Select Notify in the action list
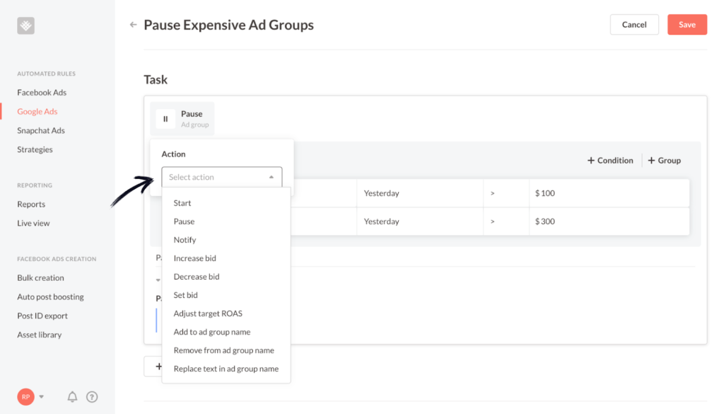The width and height of the screenshot is (724, 414). coord(185,240)
